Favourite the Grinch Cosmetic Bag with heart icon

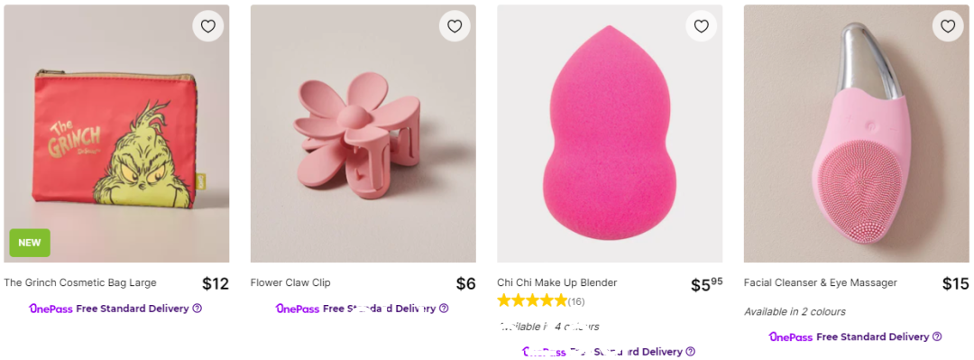[208, 26]
